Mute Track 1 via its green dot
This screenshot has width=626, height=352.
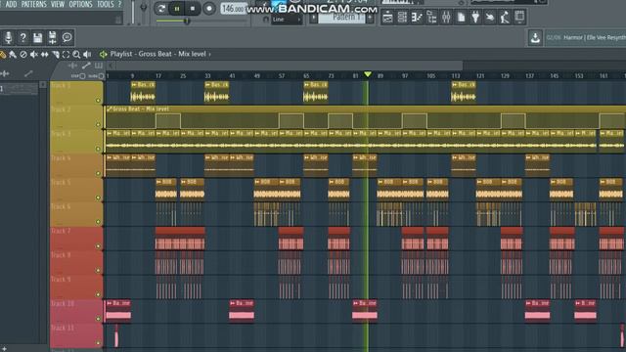click(x=98, y=100)
